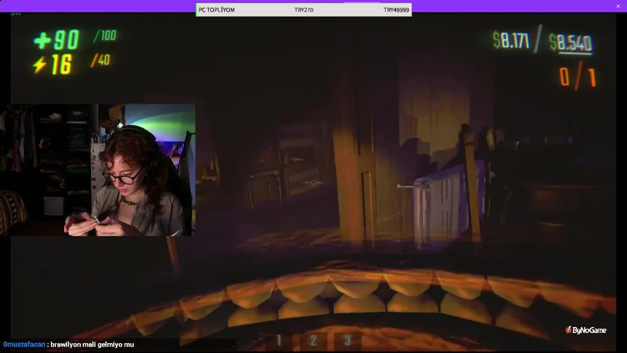Click the stamina value 16
The width and height of the screenshot is (627, 353).
(x=61, y=65)
